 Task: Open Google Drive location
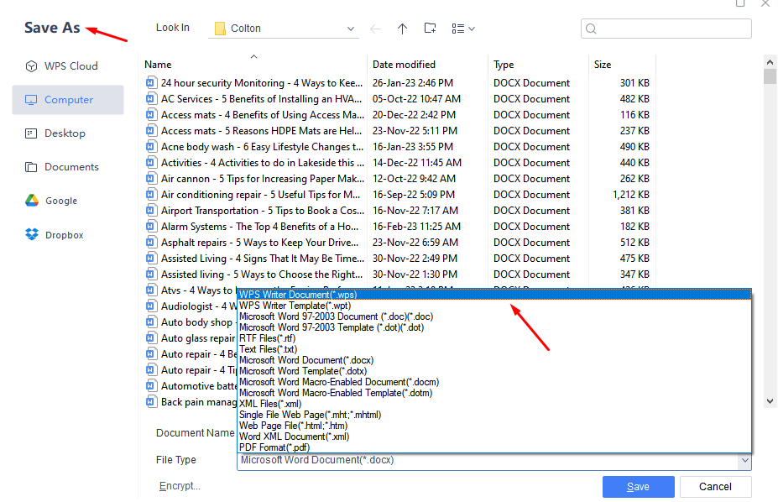coord(51,201)
